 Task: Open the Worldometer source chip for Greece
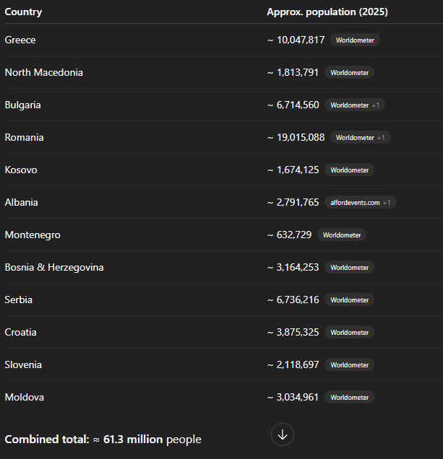(x=355, y=40)
